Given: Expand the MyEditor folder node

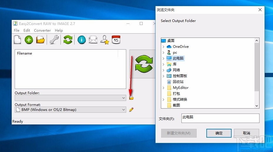Looking at the screenshot, I should (163, 88).
